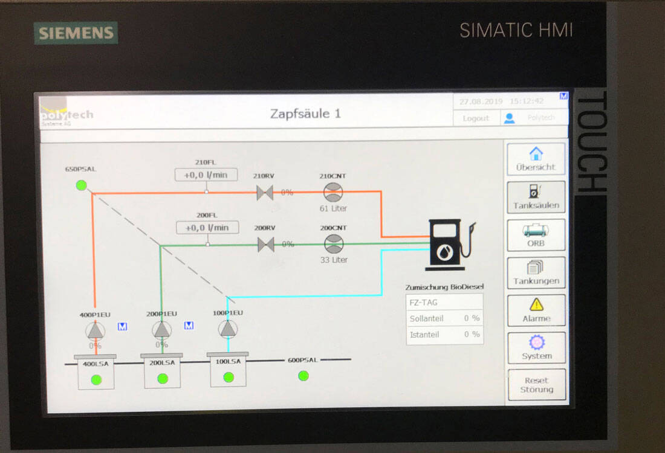The height and width of the screenshot is (453, 665).
Task: Click the 200FL flow rate field
Action: (x=207, y=228)
